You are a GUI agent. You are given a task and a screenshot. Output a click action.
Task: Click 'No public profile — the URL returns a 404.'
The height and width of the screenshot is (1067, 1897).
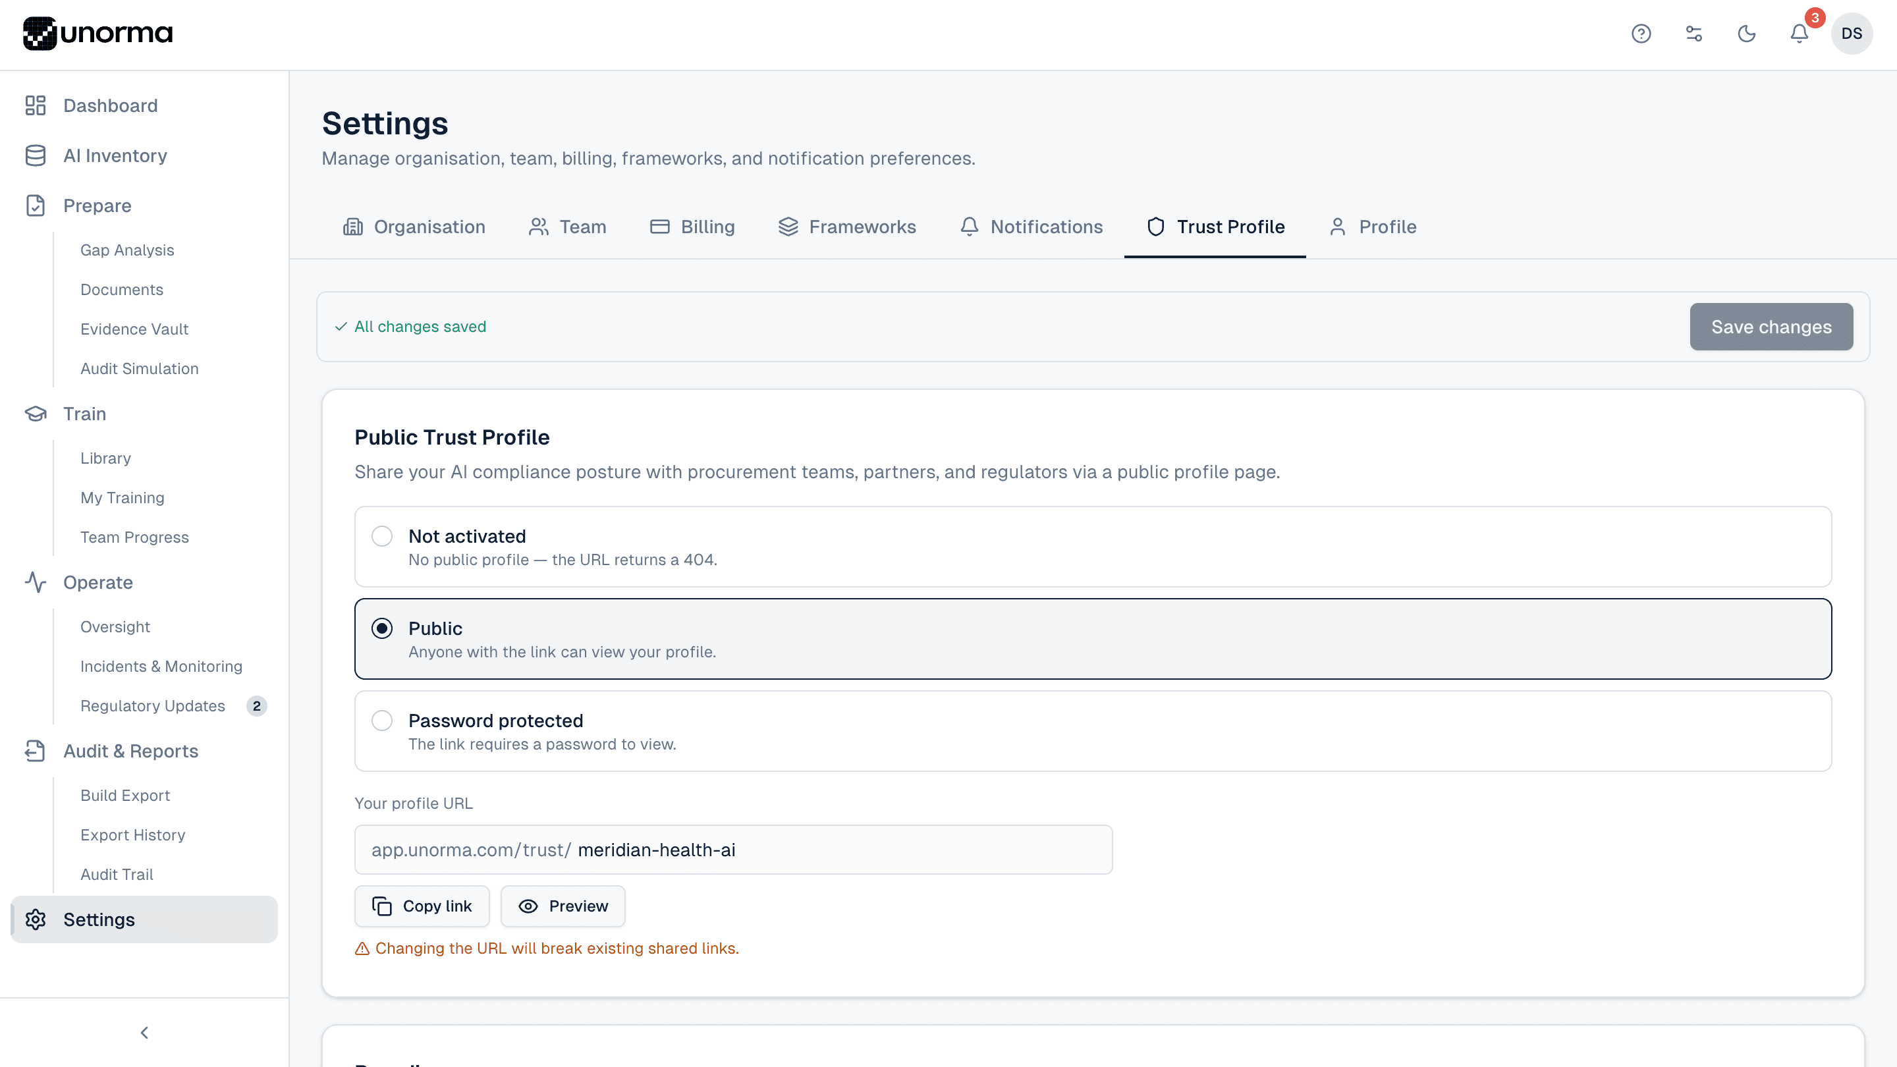[x=563, y=560]
